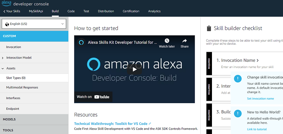Click the back chevron beside Your Skills
The image size is (283, 134).
click(x=4, y=11)
